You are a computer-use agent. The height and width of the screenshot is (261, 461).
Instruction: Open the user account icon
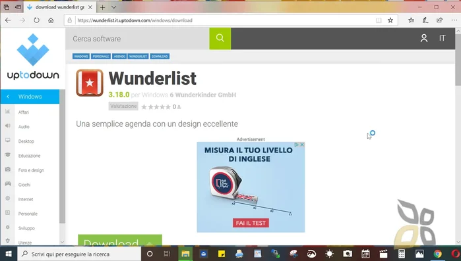[x=424, y=38]
